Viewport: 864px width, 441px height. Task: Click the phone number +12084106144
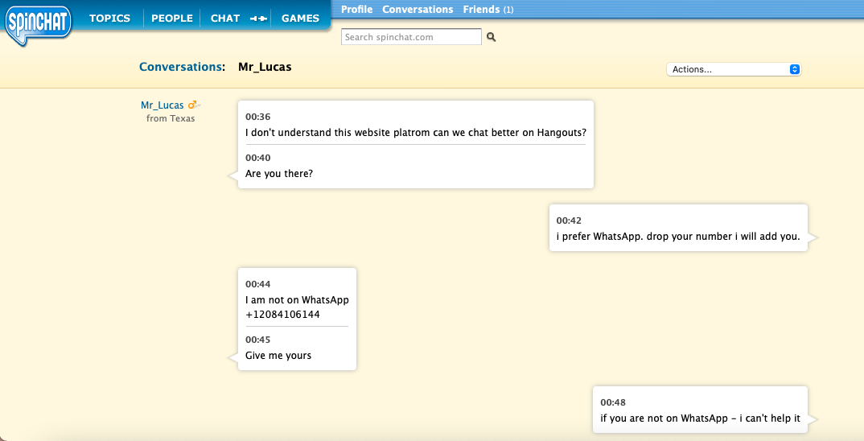(282, 315)
